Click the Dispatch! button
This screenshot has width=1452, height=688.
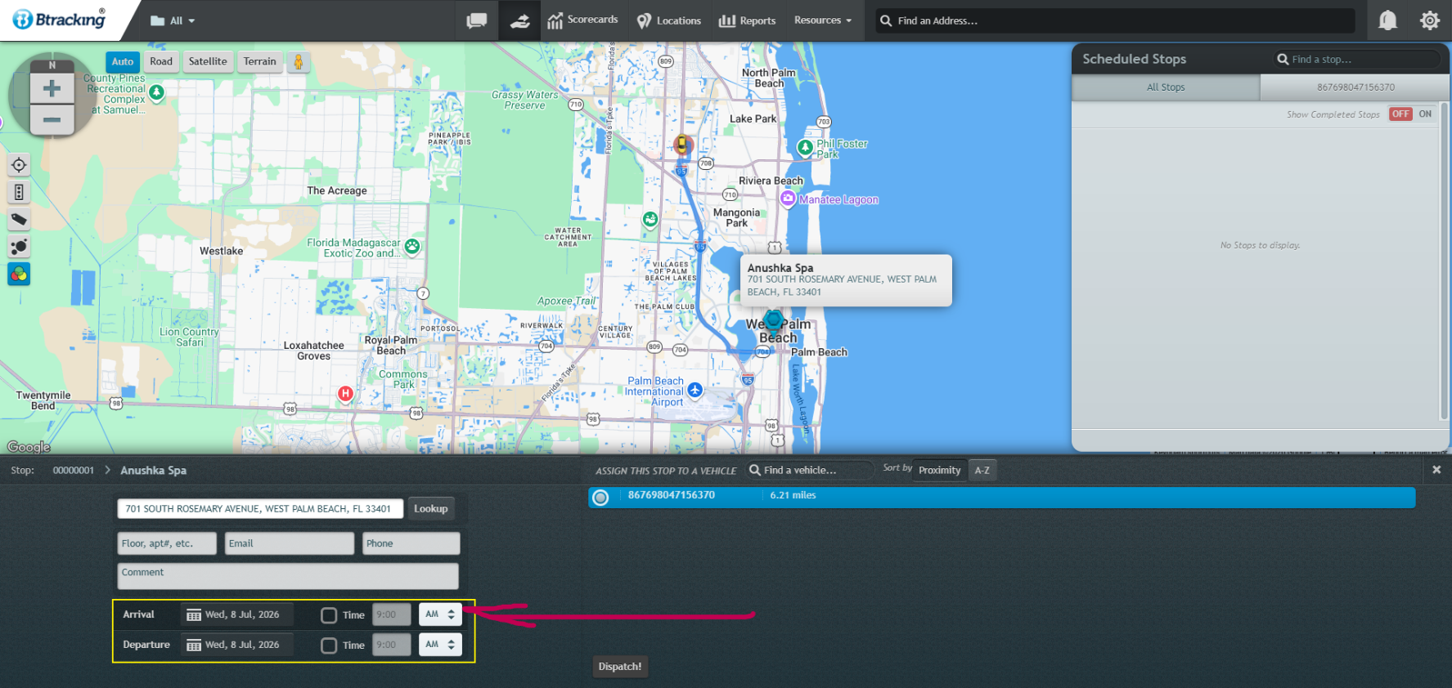click(x=619, y=667)
